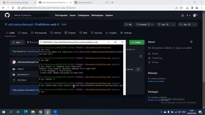Open the help question-mark icon in clone panel
Viewport: 205px width, 115px height.
[141, 56]
